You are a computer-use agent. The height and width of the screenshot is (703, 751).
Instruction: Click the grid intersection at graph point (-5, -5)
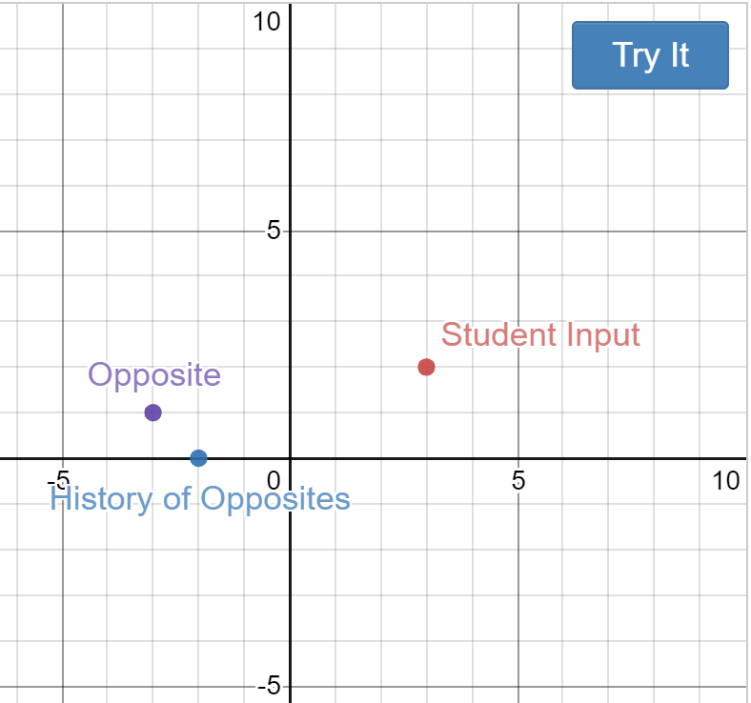tap(62, 686)
